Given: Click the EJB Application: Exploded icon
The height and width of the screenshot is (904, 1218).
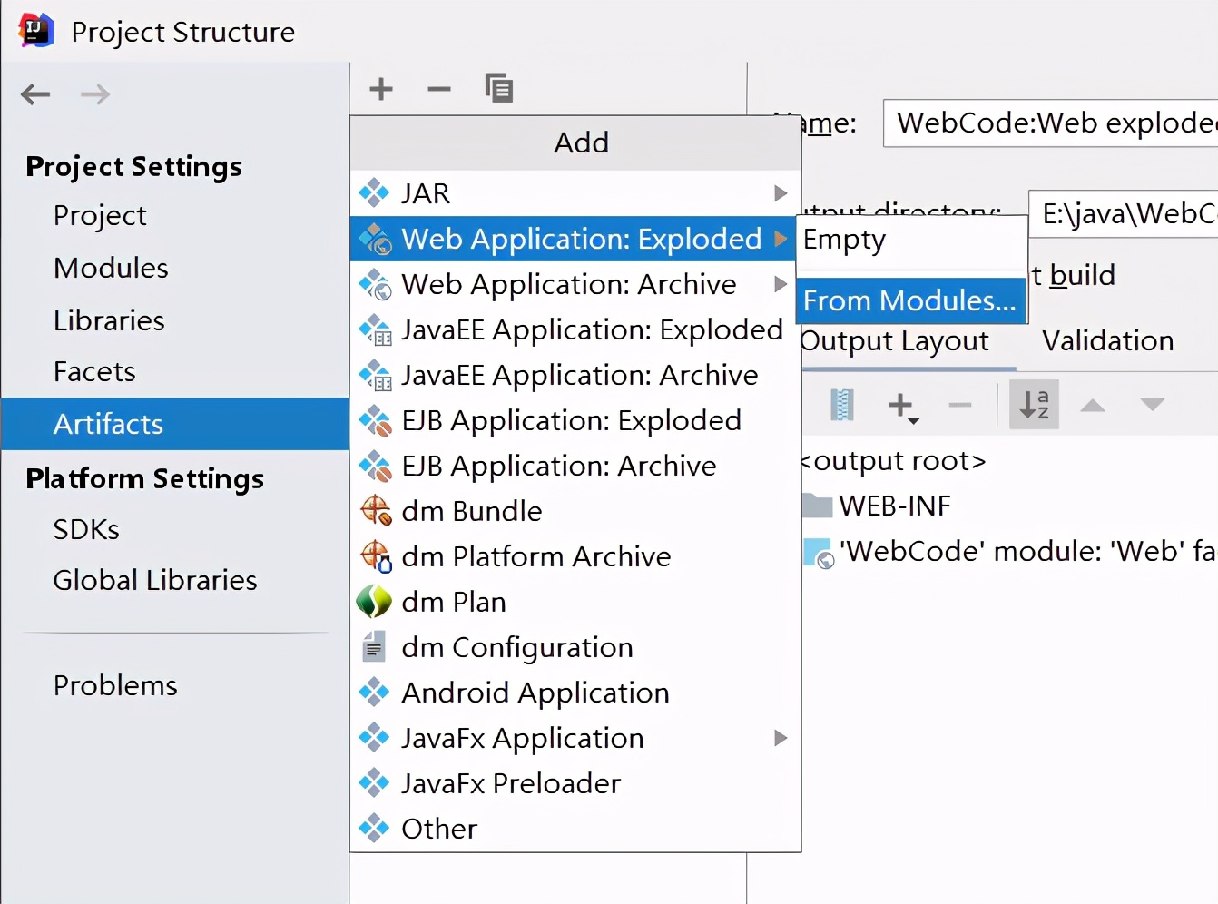Looking at the screenshot, I should tap(375, 420).
